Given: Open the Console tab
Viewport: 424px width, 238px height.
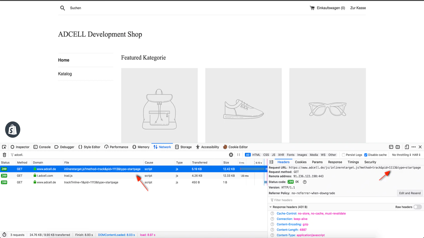Looking at the screenshot, I should pos(42,147).
